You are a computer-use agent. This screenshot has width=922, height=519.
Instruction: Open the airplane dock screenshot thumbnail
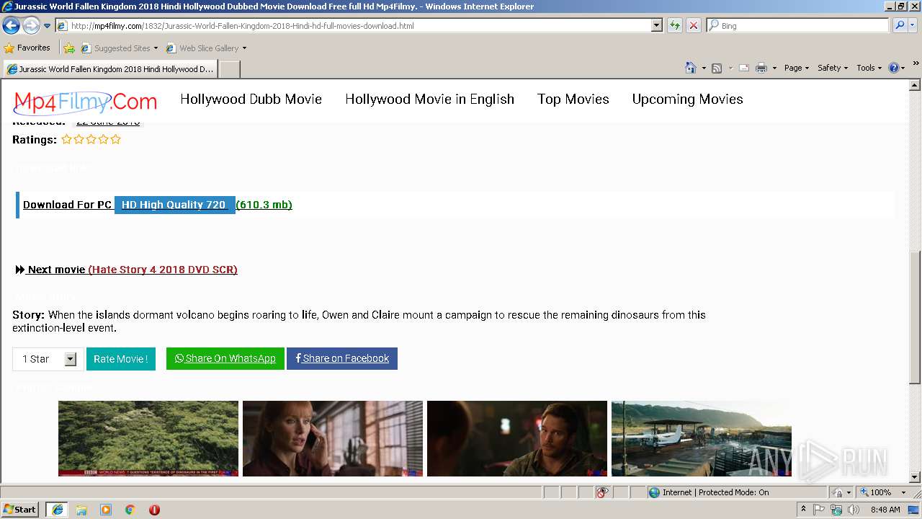click(702, 438)
